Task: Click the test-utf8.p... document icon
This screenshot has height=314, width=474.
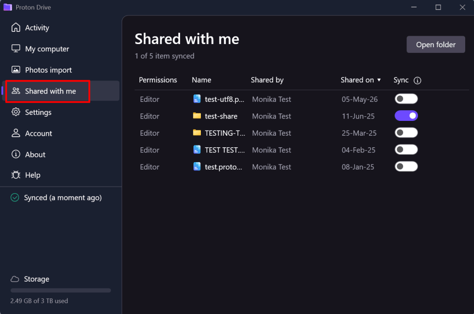Action: 197,99
